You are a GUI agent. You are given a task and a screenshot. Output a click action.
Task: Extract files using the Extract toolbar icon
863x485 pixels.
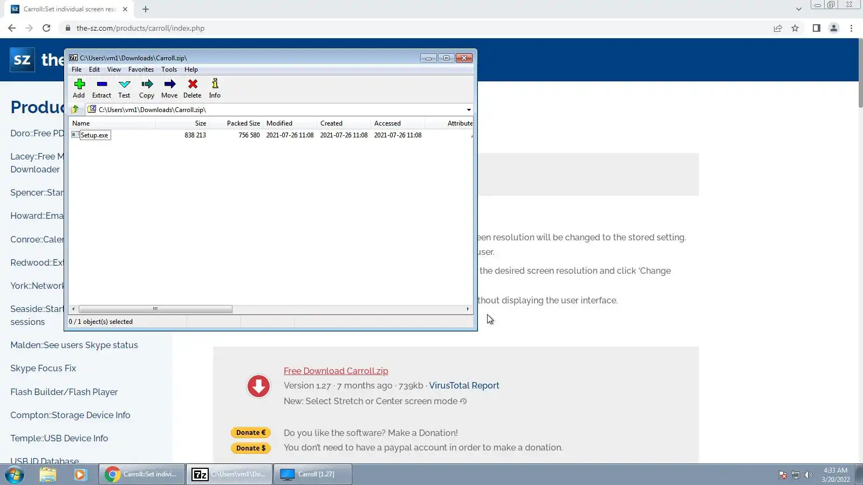point(101,88)
